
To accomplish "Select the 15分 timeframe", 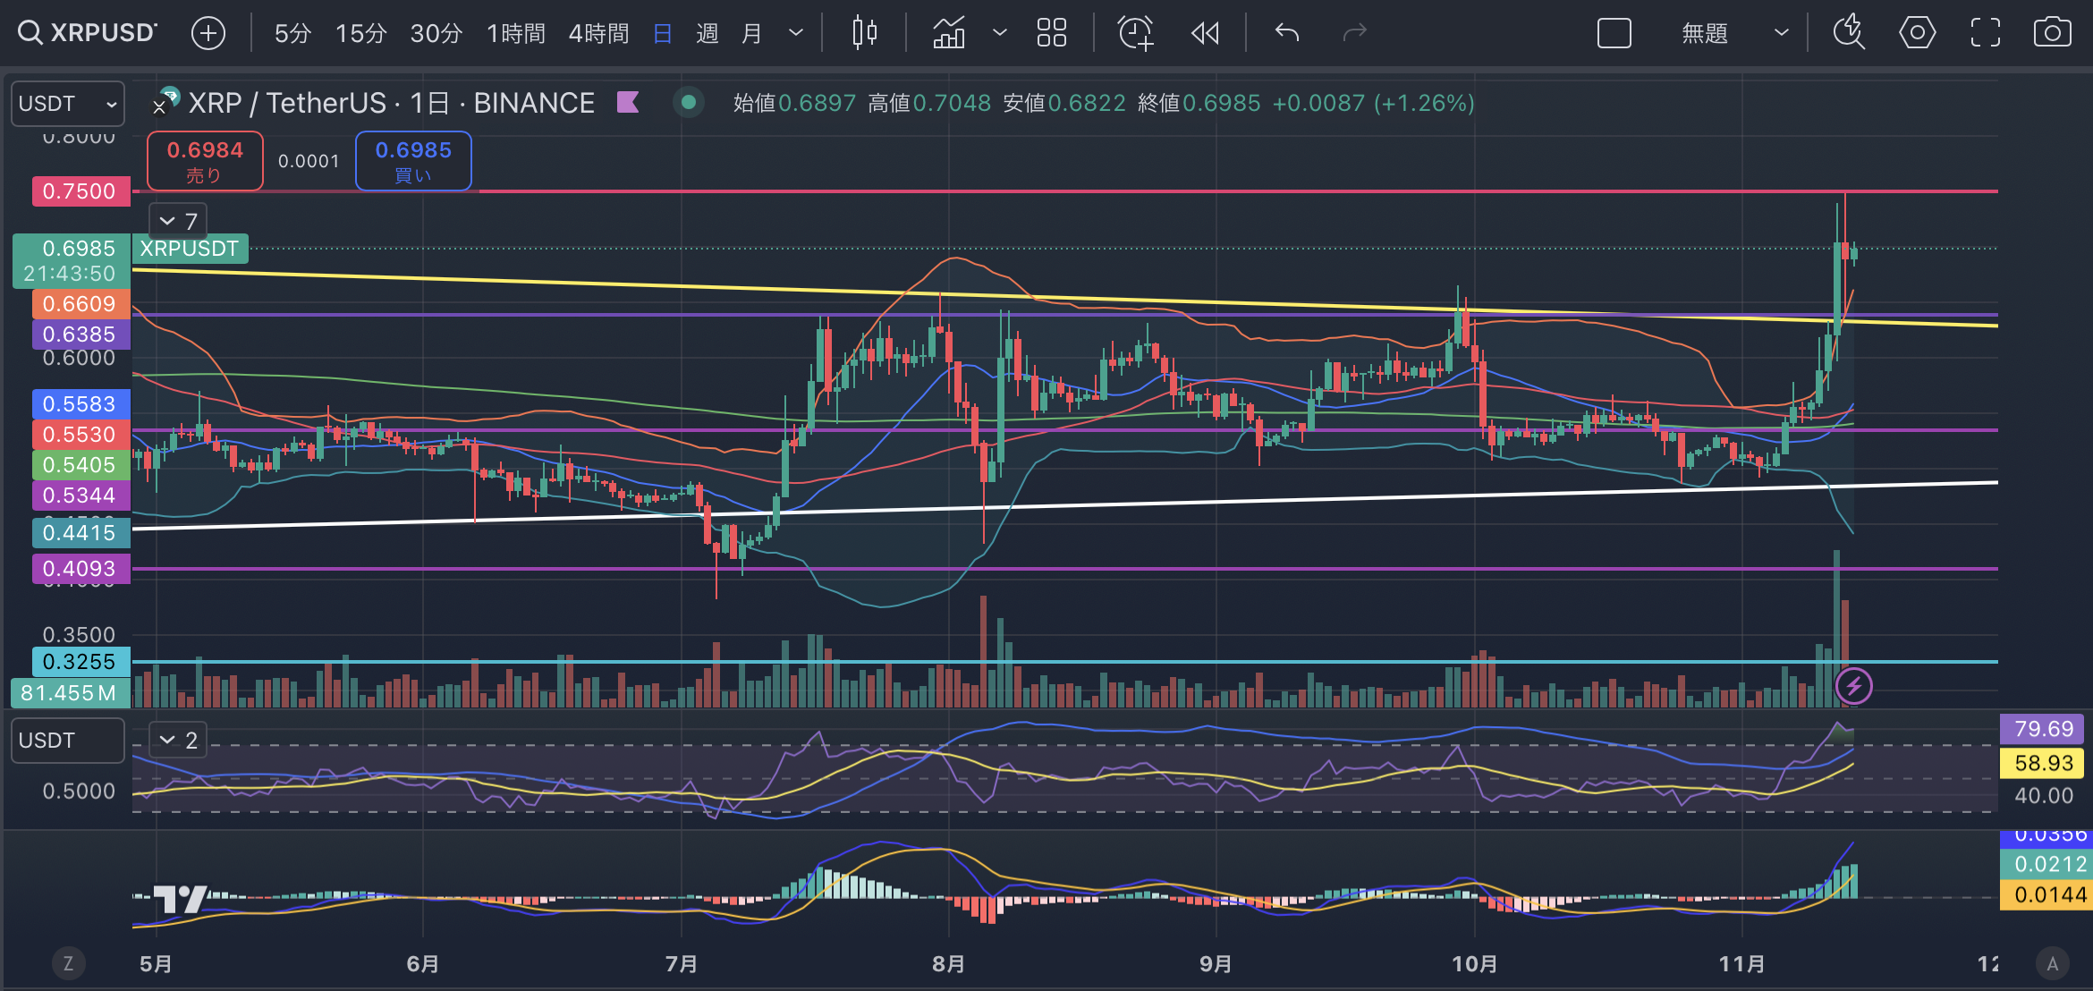I will coord(360,34).
